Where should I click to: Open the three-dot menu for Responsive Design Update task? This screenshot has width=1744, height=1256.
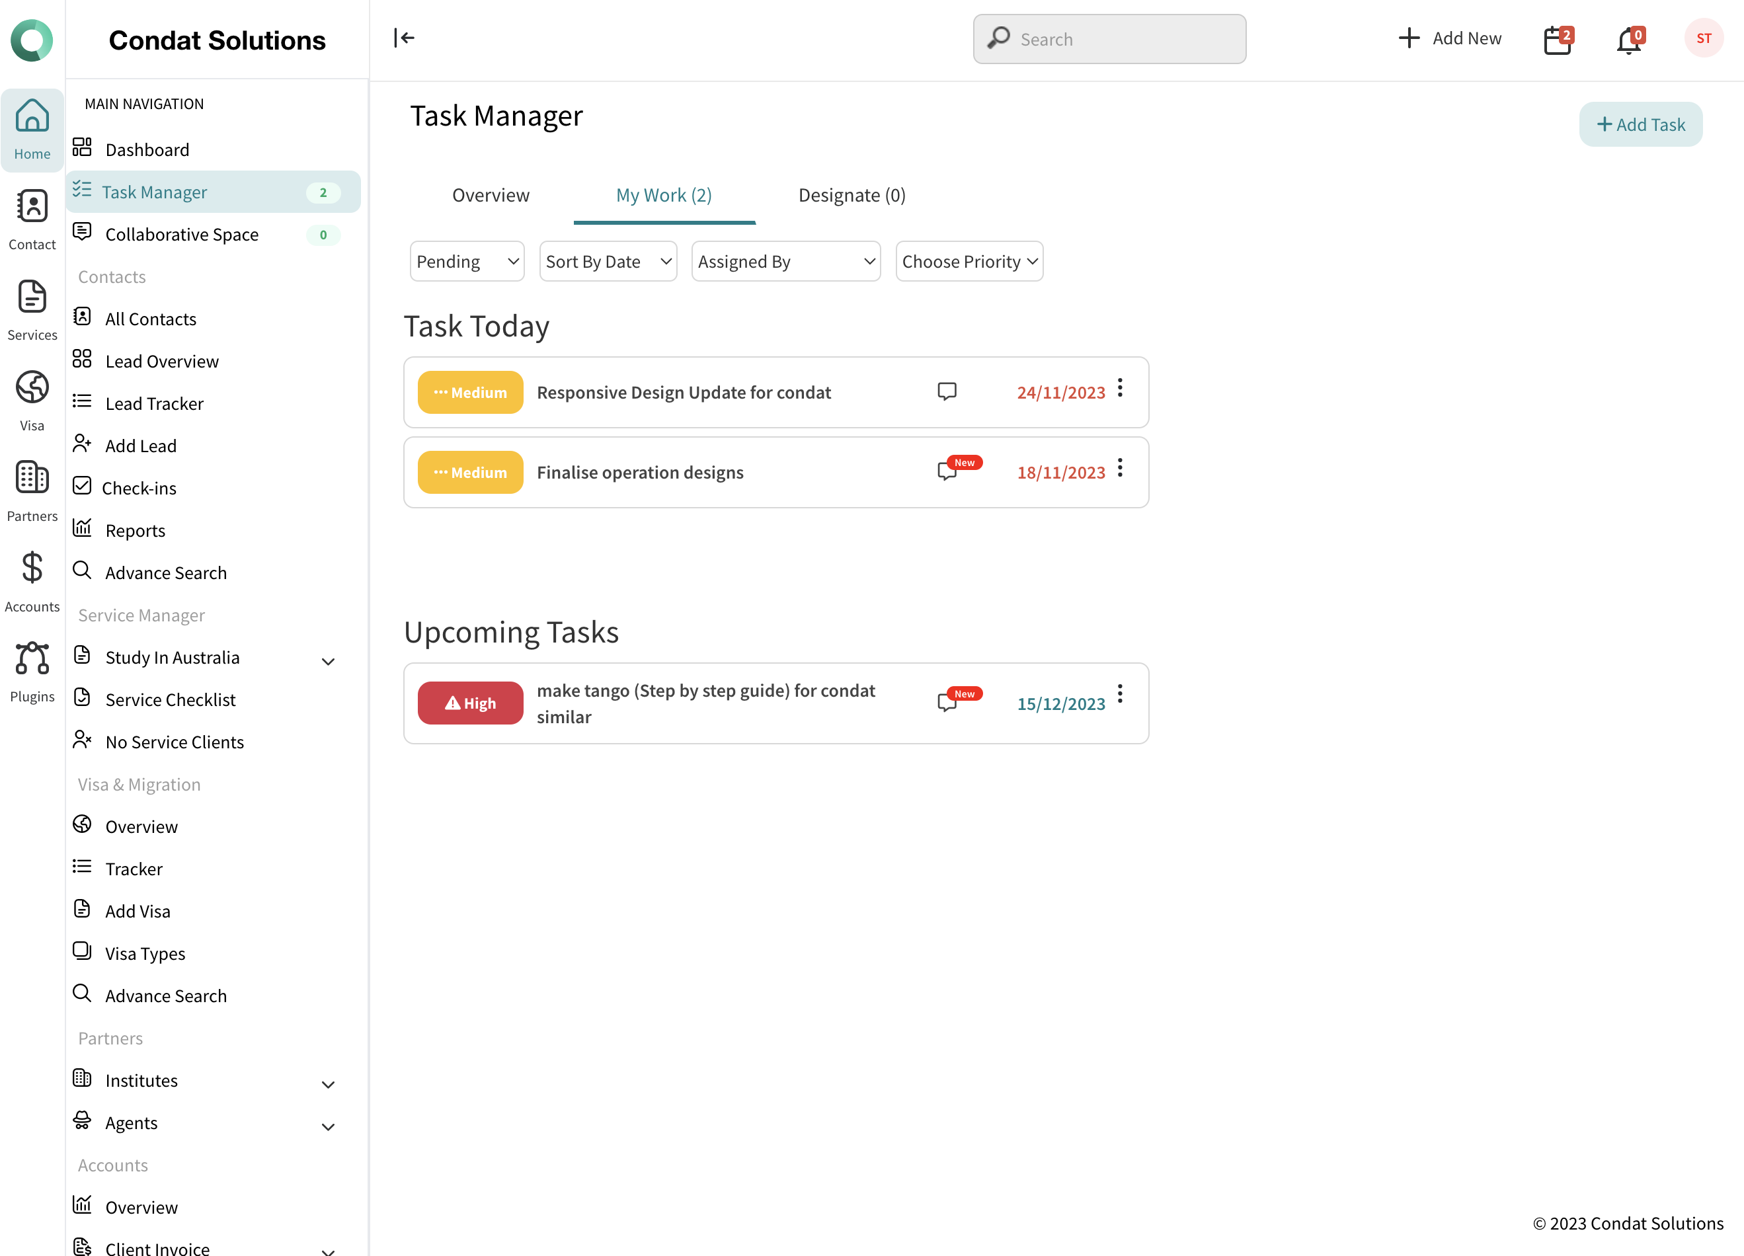pos(1120,387)
